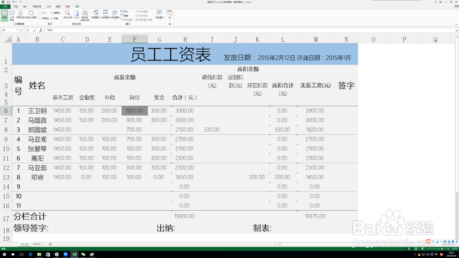Switch to Insert (插入) ribbon tab

pos(25,6)
